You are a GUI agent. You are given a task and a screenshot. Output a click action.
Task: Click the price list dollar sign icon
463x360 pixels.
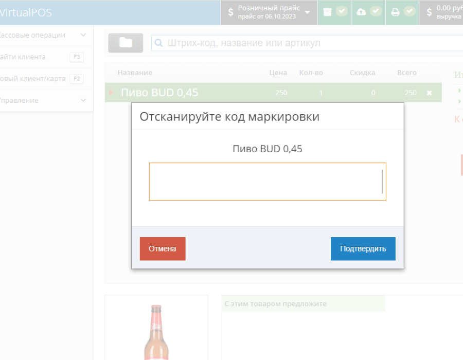[x=230, y=12]
